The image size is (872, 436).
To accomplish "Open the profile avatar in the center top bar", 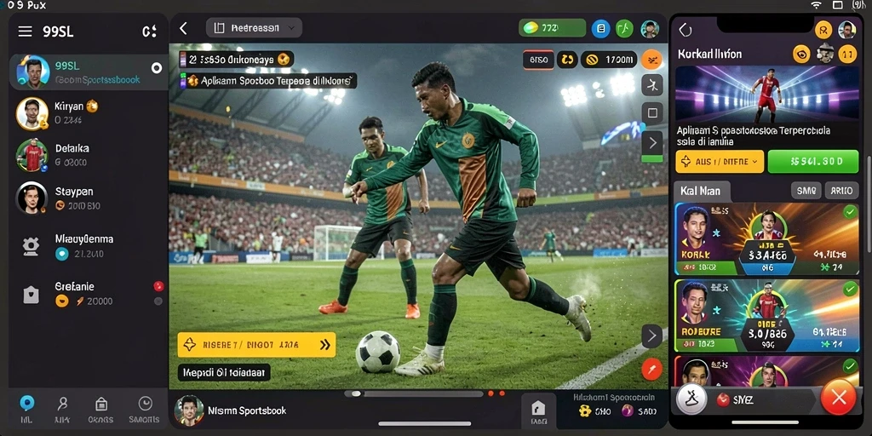I will click(650, 29).
